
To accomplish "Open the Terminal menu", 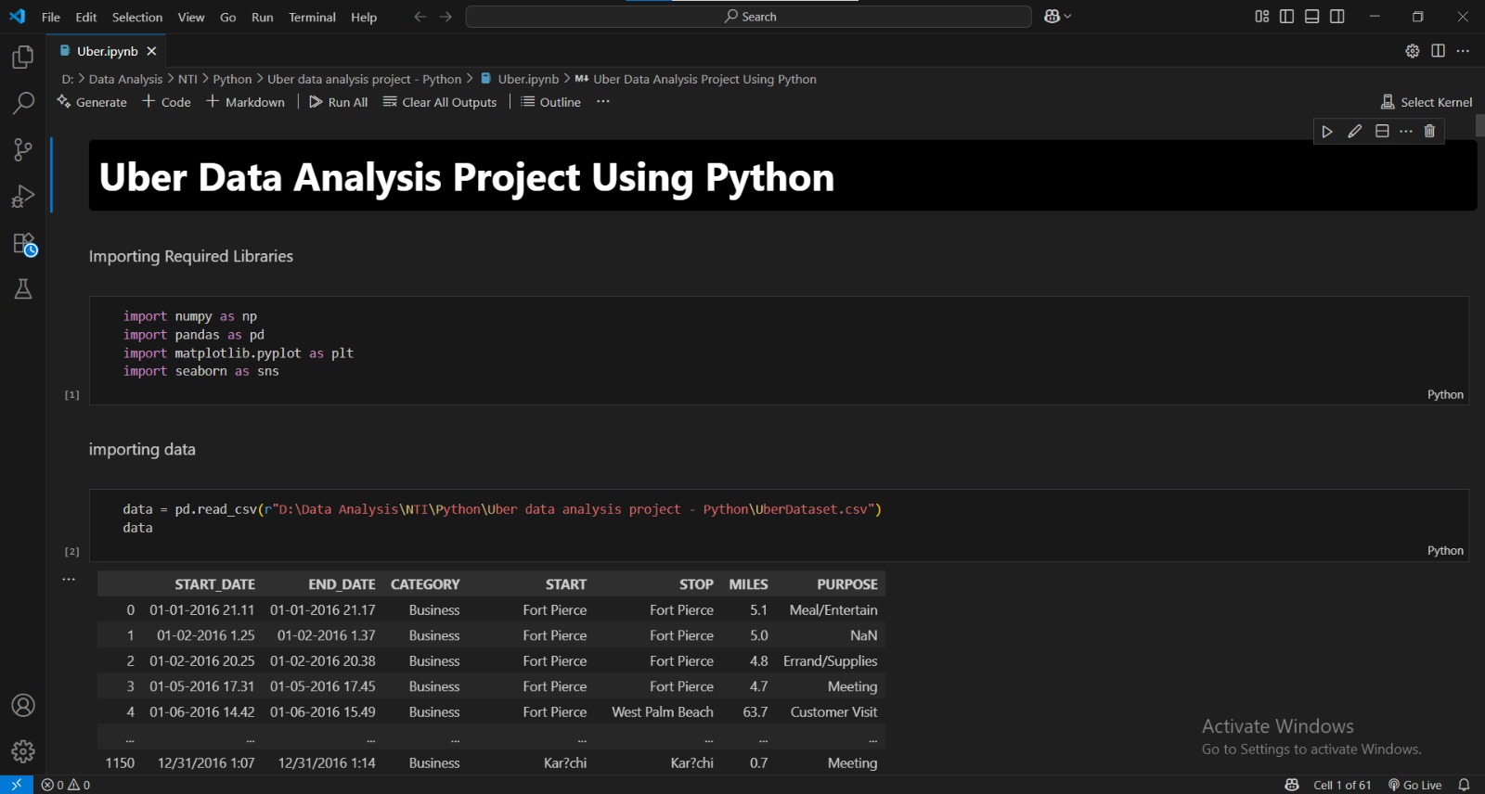I will click(312, 17).
